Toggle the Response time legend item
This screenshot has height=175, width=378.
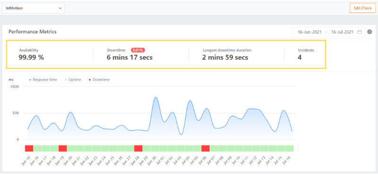pyautogui.click(x=43, y=79)
